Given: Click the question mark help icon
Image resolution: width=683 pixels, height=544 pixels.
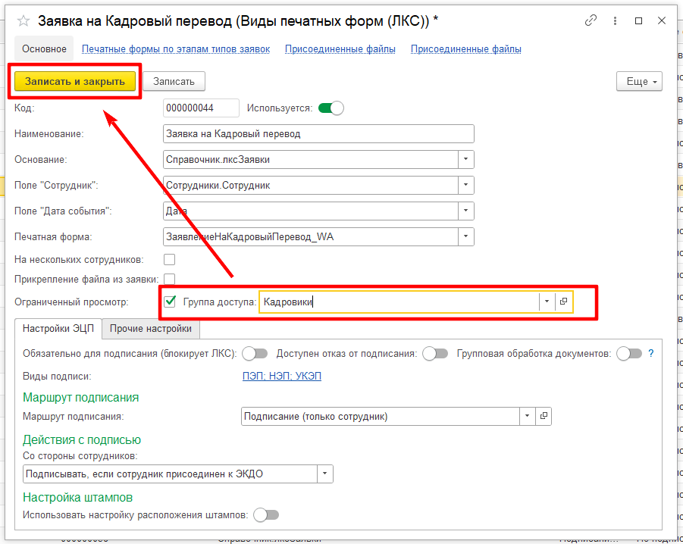Looking at the screenshot, I should click(x=650, y=353).
